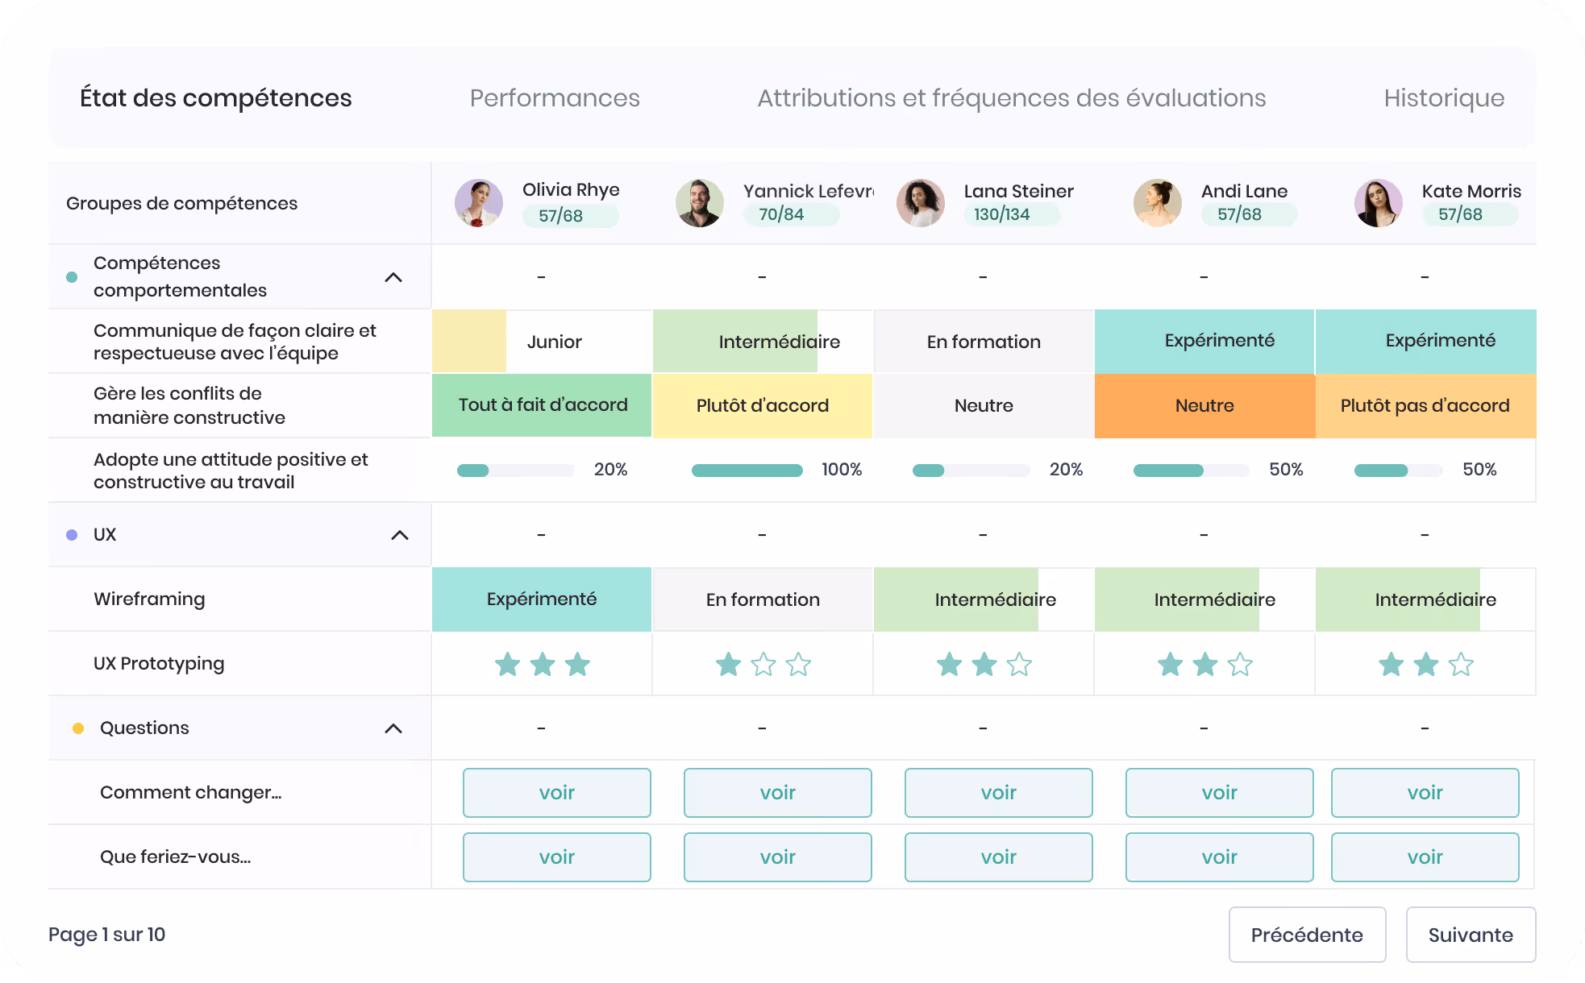Click the Précédente pagination button
The image size is (1585, 983).
(x=1307, y=935)
